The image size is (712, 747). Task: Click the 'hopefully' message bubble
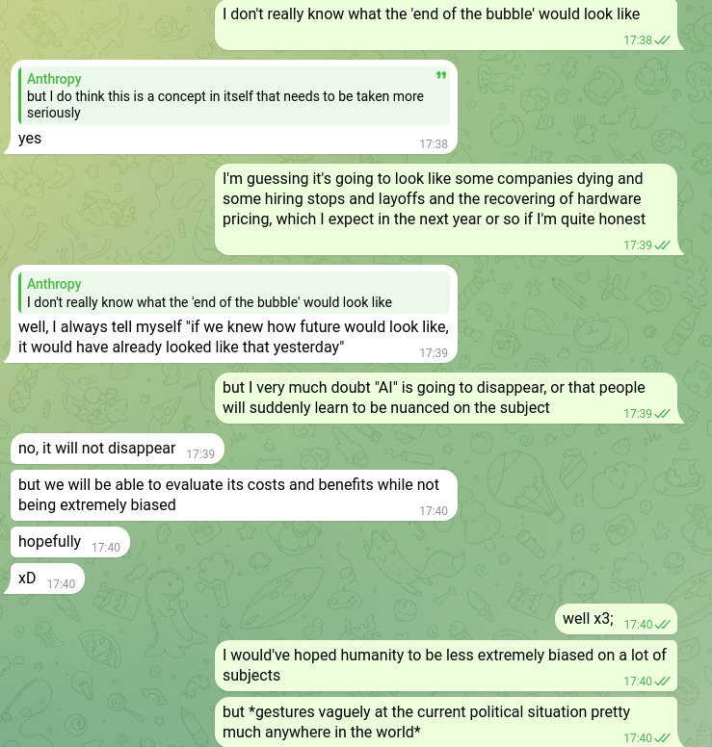(50, 542)
